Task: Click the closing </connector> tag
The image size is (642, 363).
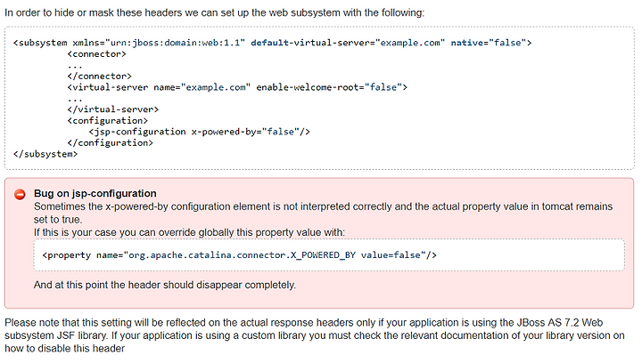Action: [100, 77]
